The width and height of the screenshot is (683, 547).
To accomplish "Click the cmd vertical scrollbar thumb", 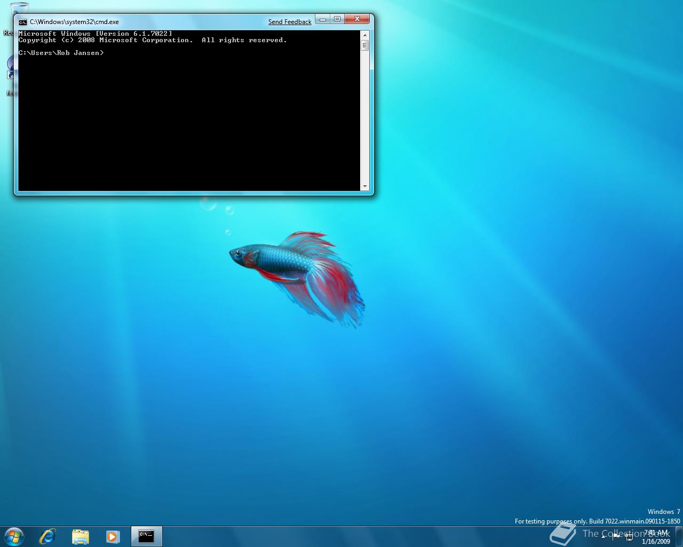I will tap(365, 45).
